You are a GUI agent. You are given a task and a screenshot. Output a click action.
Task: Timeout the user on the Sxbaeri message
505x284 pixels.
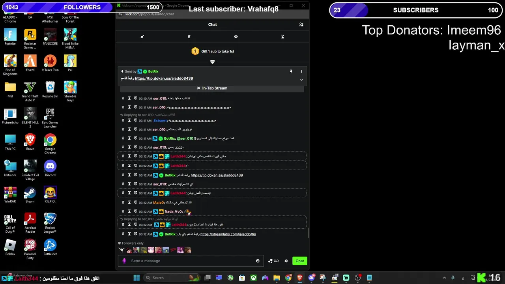[129, 121]
